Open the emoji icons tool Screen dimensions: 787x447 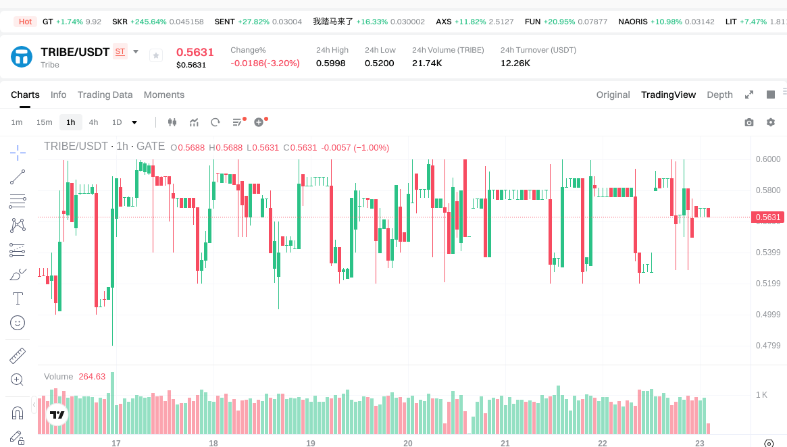(18, 323)
